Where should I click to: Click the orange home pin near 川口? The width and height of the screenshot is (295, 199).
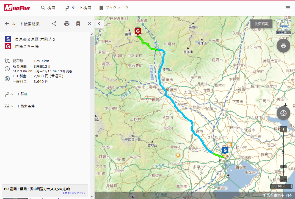[x=229, y=144]
